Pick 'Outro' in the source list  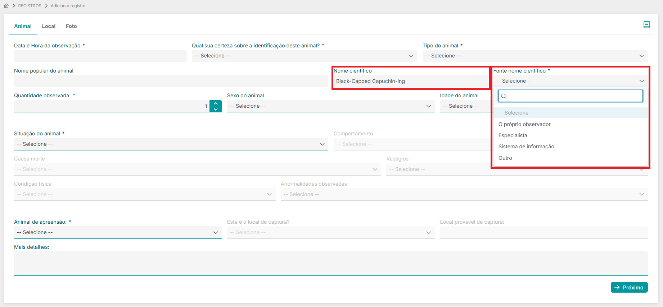(505, 158)
